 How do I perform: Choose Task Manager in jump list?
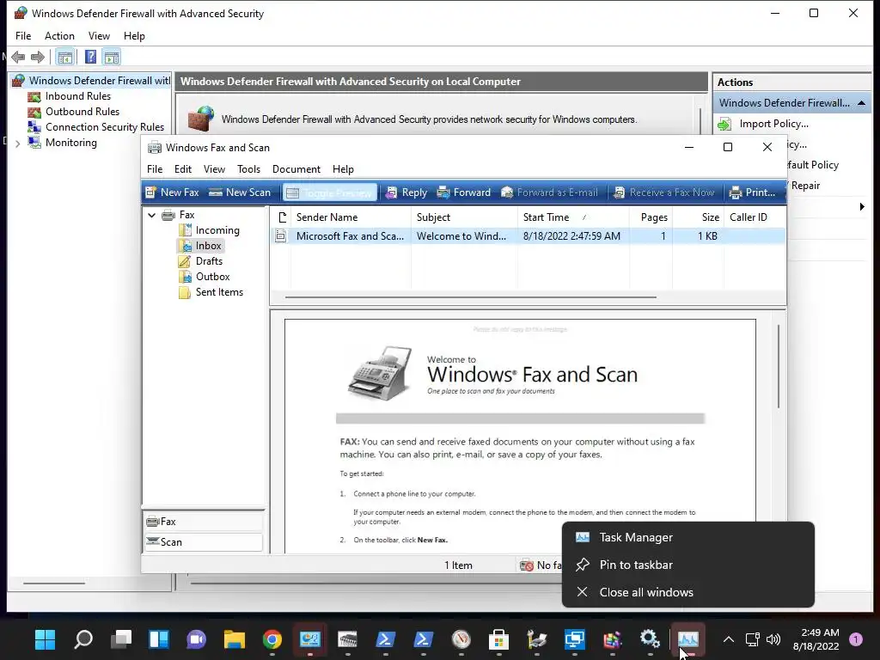pos(688,538)
